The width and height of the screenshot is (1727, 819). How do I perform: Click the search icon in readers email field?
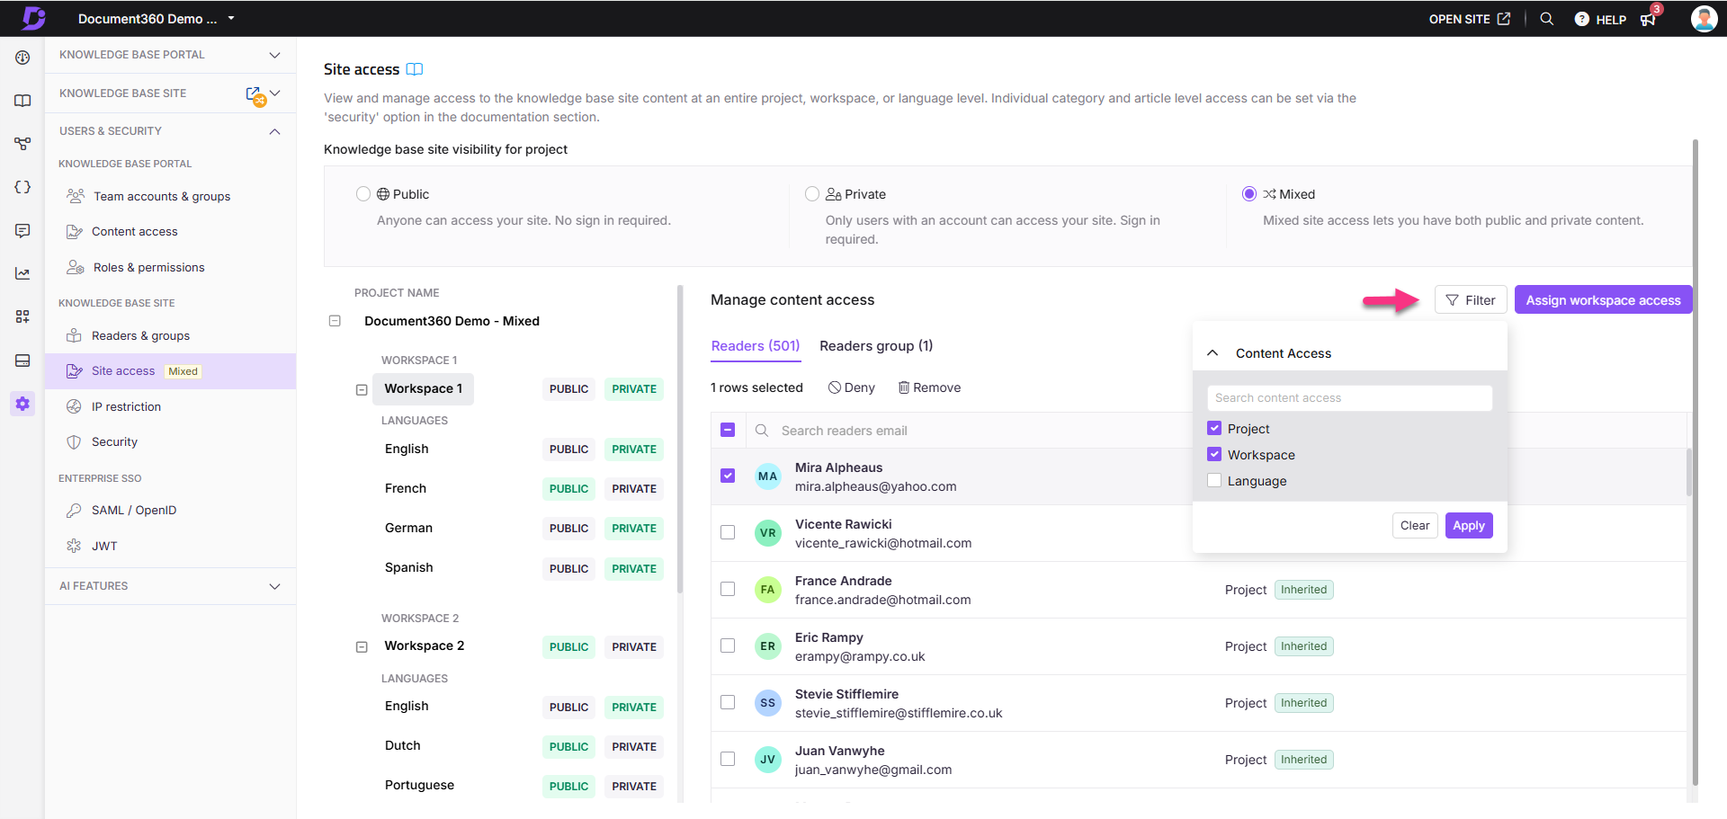(x=762, y=431)
